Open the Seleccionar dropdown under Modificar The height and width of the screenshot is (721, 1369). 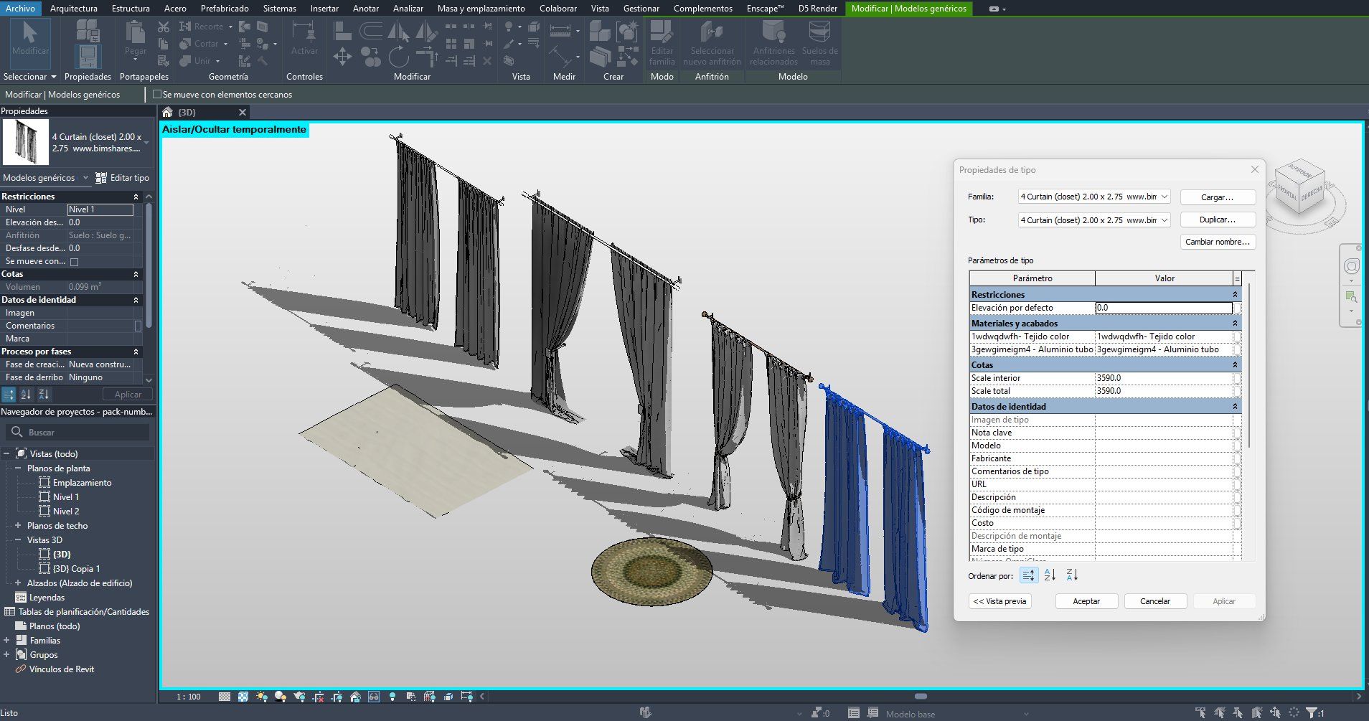(29, 77)
